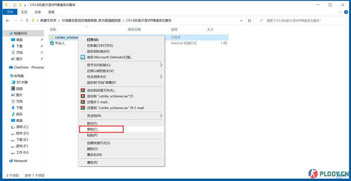
Task: Choose 在新窗口中打开(E) from the context menu
Action: coord(121,46)
